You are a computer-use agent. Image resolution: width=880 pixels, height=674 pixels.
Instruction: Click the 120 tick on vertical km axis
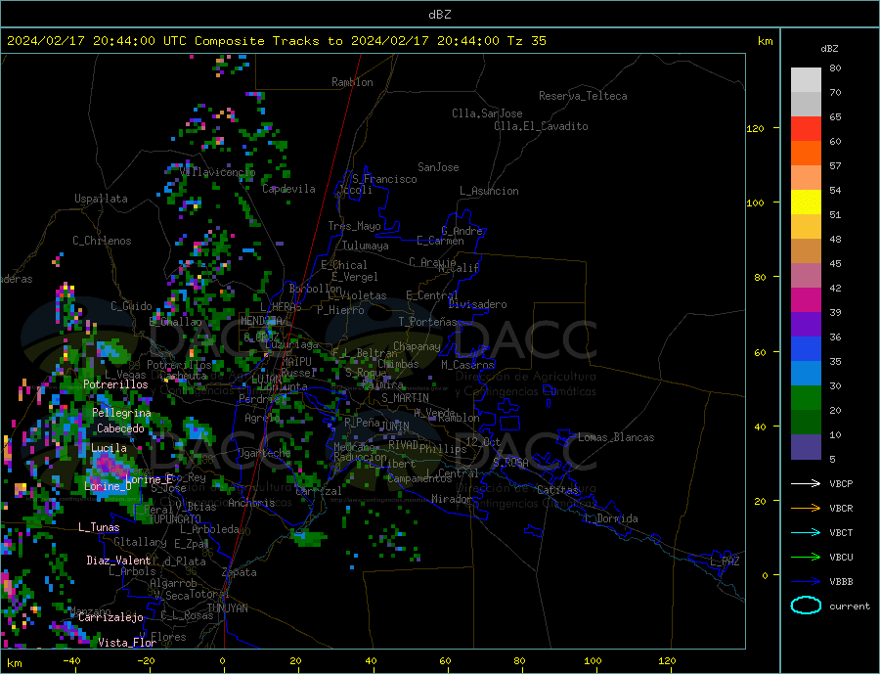coord(755,128)
